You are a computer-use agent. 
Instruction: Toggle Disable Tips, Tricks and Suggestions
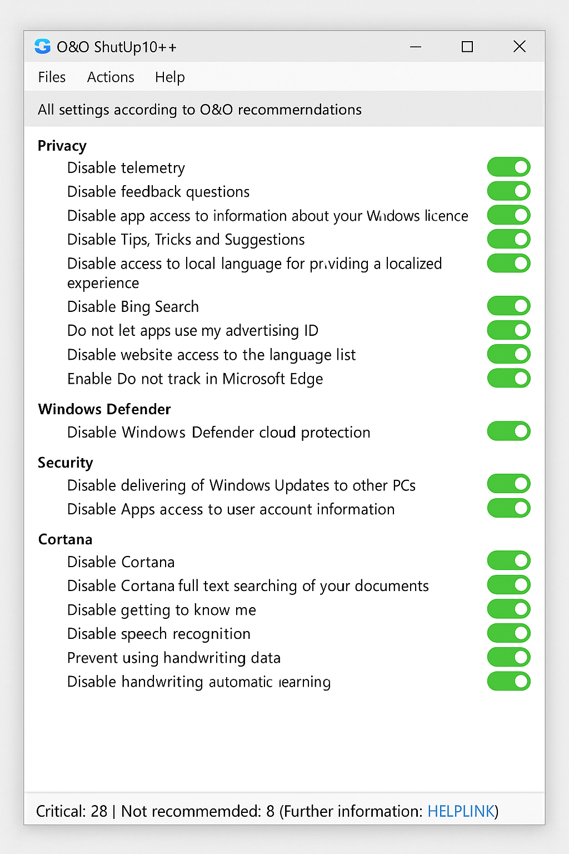[508, 240]
